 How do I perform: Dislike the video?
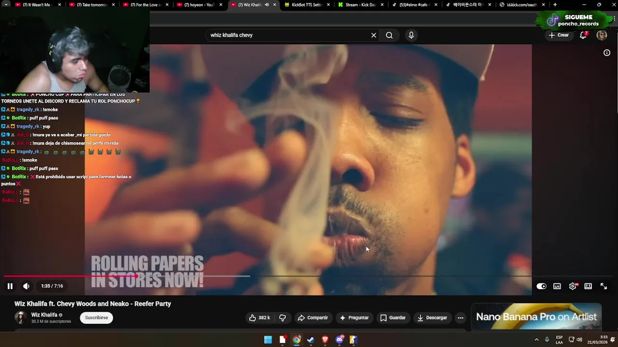click(x=283, y=318)
